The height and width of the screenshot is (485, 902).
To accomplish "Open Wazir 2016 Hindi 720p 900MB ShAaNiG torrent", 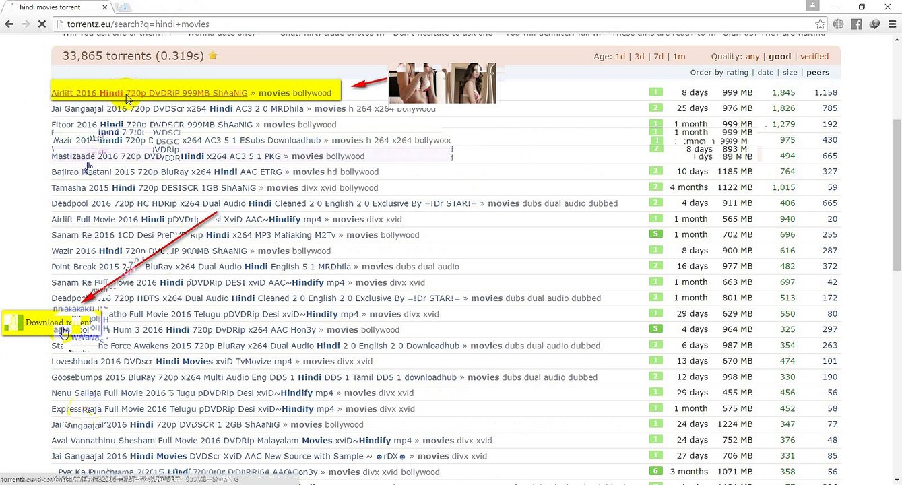I will point(150,251).
